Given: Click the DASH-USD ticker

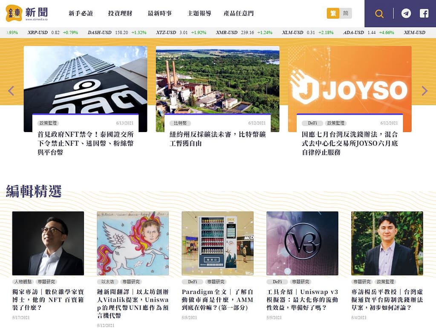Looking at the screenshot, I should pos(117,32).
